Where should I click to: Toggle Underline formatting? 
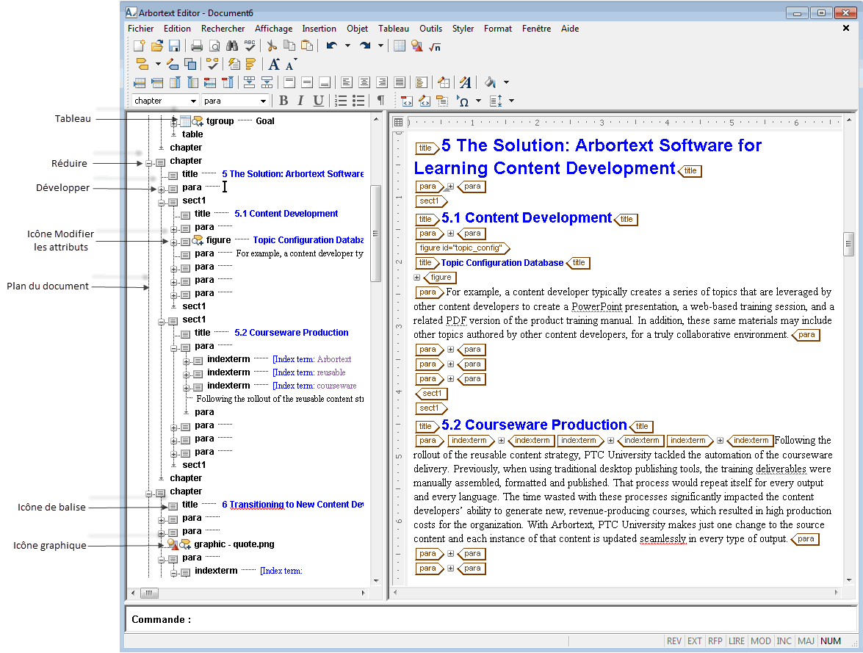318,100
